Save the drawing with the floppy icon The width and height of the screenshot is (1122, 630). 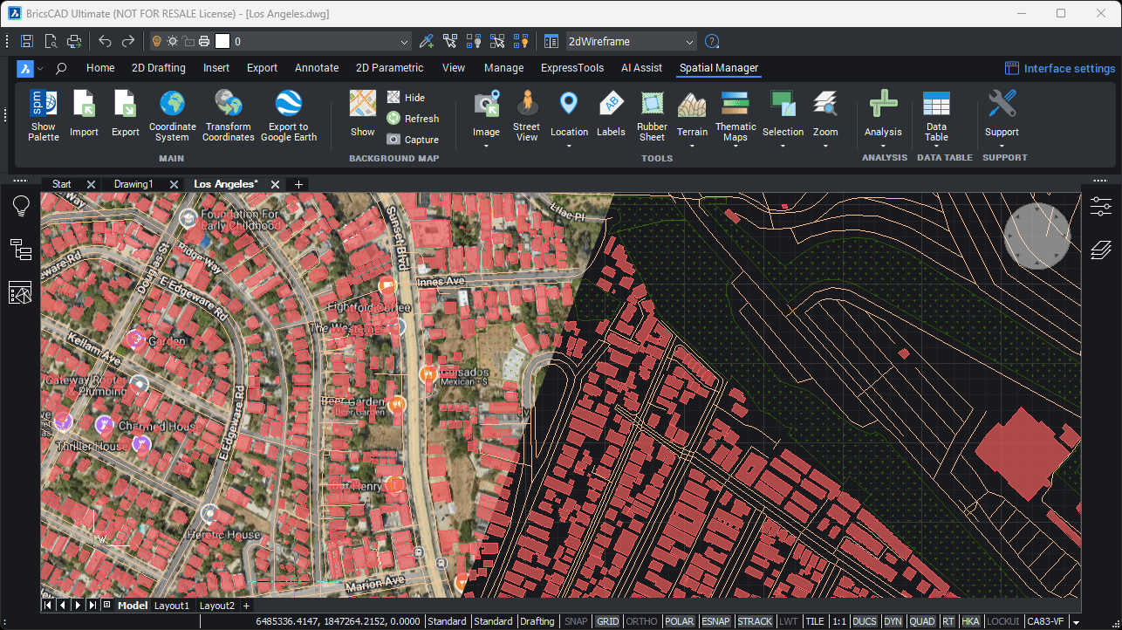pos(27,41)
